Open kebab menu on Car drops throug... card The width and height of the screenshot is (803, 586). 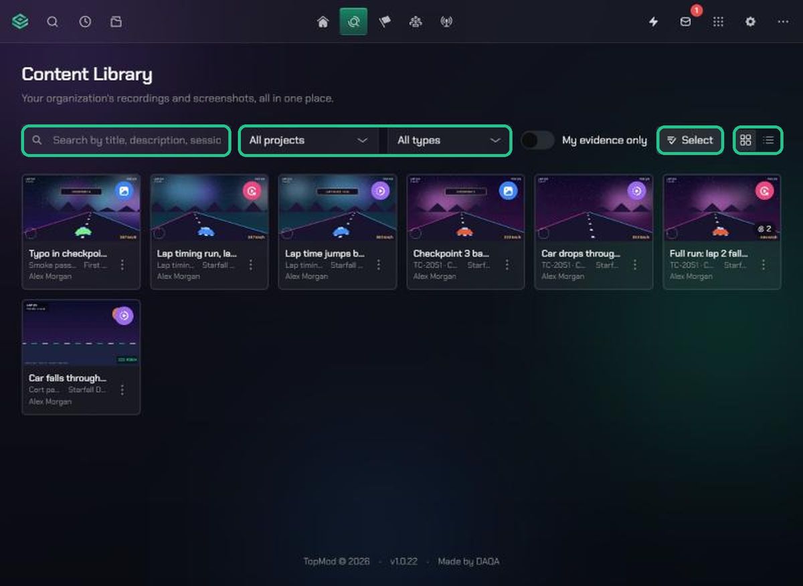tap(635, 265)
